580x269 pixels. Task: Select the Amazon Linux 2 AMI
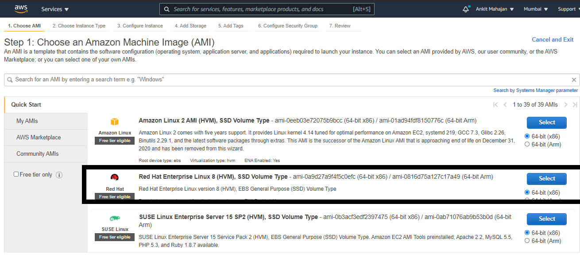(x=547, y=123)
